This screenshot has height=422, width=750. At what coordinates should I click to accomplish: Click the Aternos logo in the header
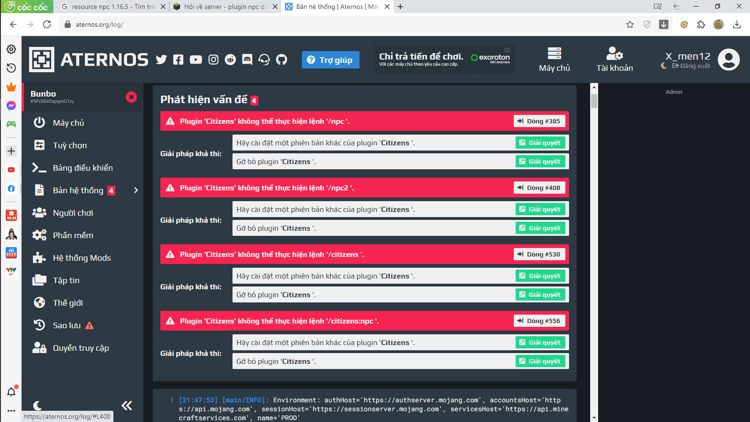[89, 60]
